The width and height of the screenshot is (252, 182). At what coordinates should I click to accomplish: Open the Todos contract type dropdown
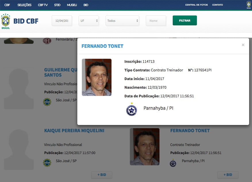122,20
